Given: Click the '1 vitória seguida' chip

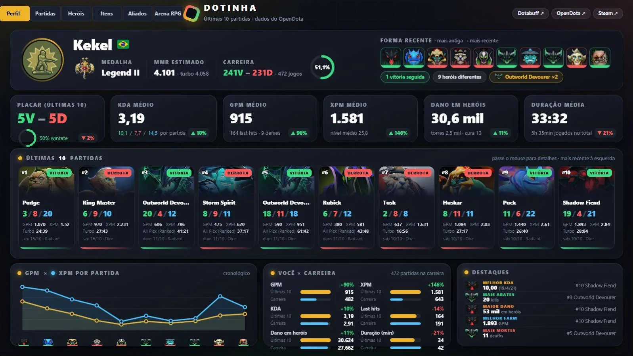Looking at the screenshot, I should pos(405,77).
